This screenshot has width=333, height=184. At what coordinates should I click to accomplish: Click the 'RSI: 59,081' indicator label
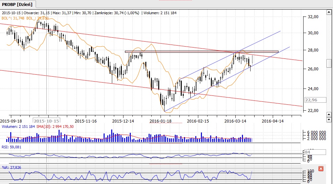pyautogui.click(x=12, y=147)
